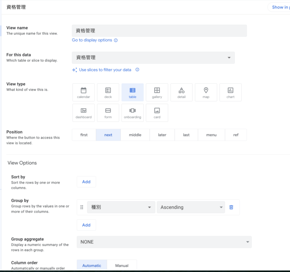Image resolution: width=290 pixels, height=272 pixels.
Task: Open the For this data dropdown
Action: pyautogui.click(x=153, y=57)
